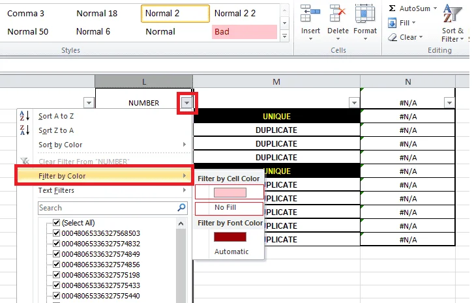Select the first UNIQUE cell
Viewport: 474px width, 303px height.
click(276, 116)
